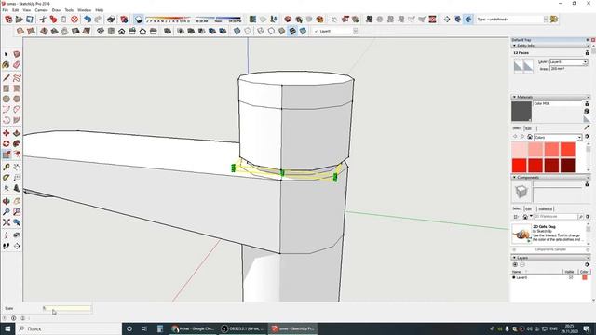Screen dimensions: 596x335
Task: Click Components Sampler link
Action: click(550, 249)
